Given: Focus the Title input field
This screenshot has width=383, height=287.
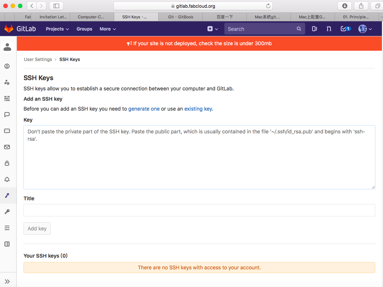Looking at the screenshot, I should point(199,210).
